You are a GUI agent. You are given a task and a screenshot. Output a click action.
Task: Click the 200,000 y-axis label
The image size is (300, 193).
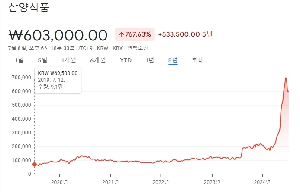(22, 146)
